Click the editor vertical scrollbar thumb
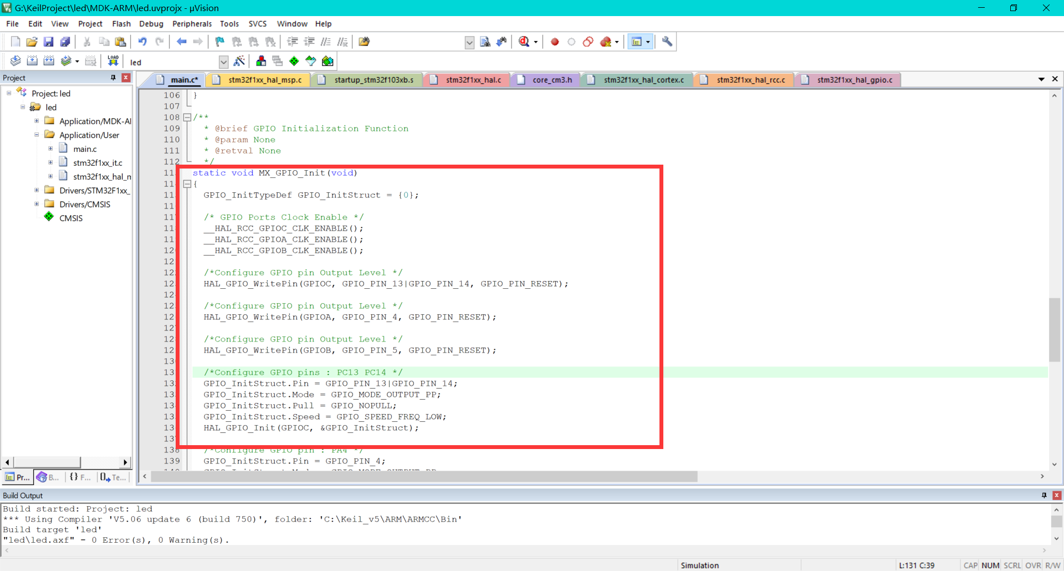This screenshot has height=571, width=1064. coord(1054,330)
